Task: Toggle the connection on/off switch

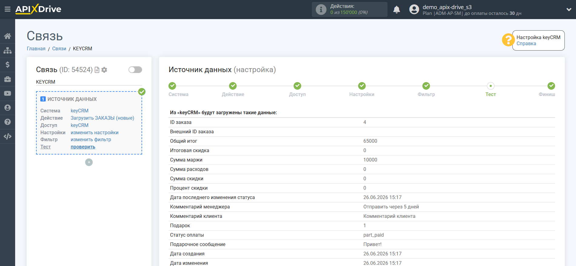Action: pos(135,70)
